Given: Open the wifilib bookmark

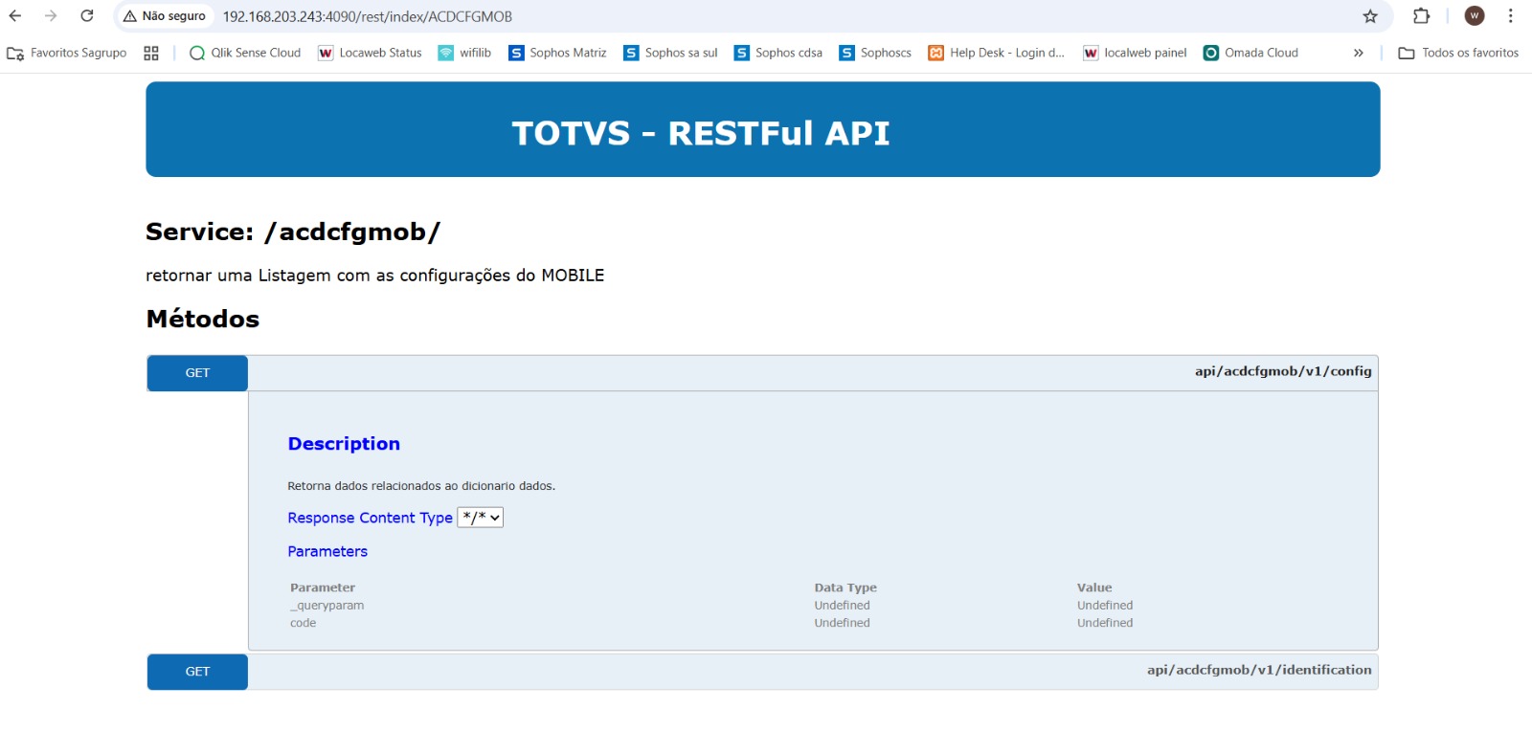Looking at the screenshot, I should coord(464,54).
